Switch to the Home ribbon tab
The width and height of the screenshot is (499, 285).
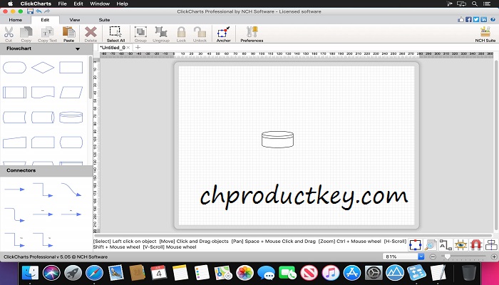(x=15, y=20)
